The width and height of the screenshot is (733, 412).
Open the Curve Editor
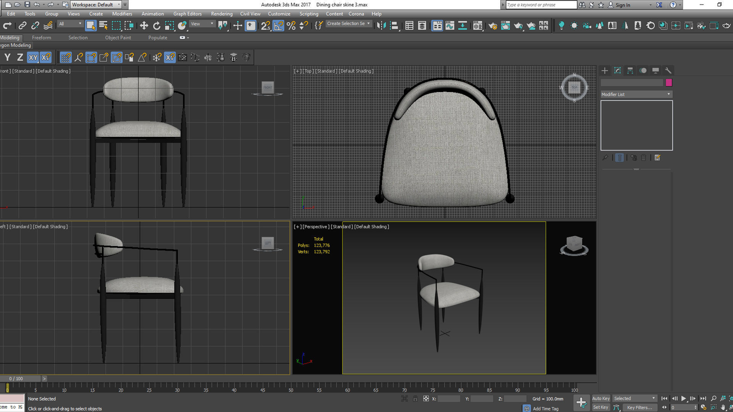450,26
